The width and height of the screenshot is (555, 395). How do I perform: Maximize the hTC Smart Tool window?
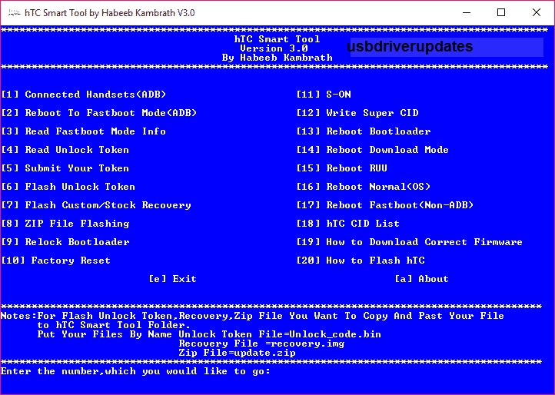[501, 13]
